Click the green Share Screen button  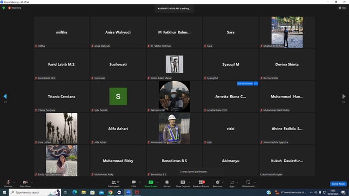151,183
